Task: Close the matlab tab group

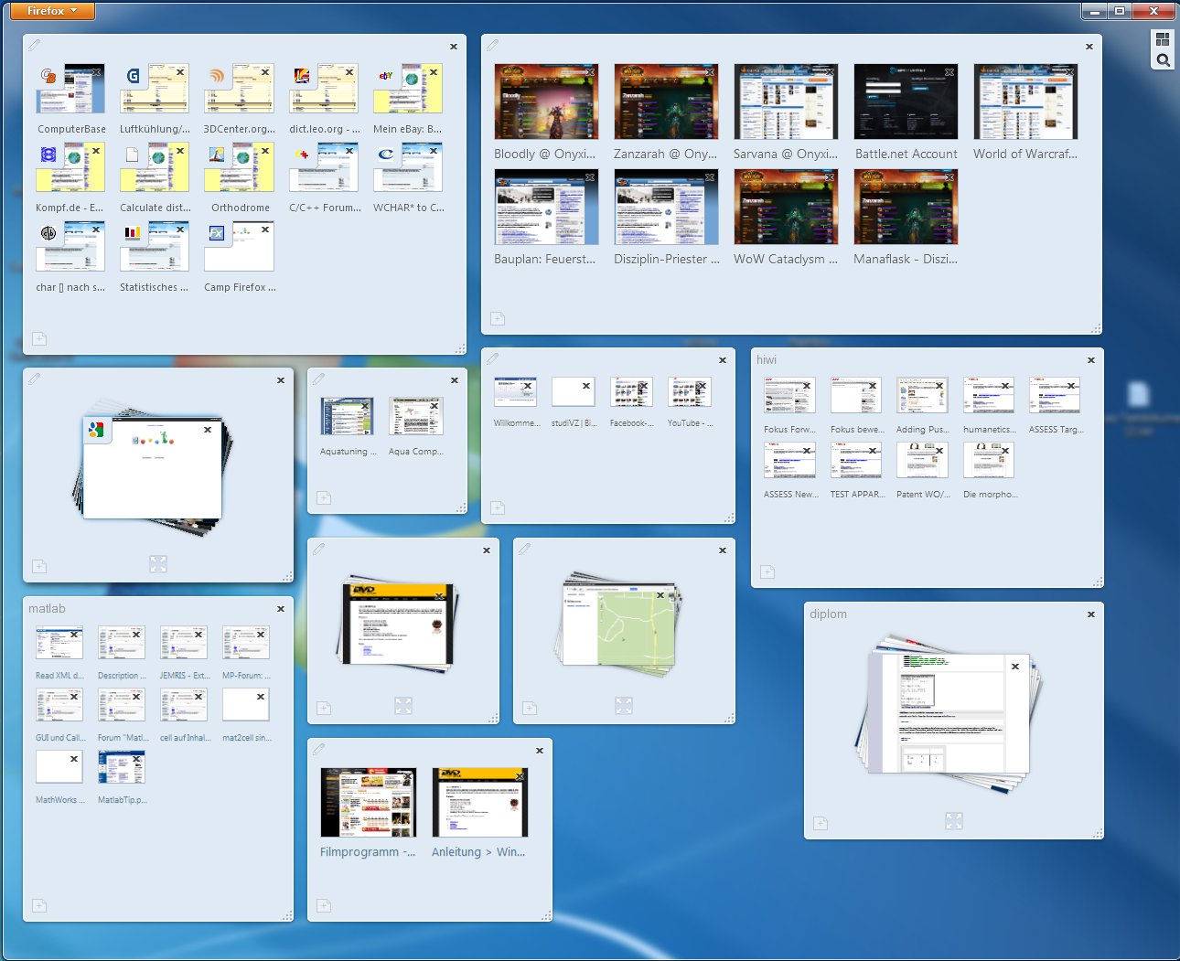Action: point(281,609)
